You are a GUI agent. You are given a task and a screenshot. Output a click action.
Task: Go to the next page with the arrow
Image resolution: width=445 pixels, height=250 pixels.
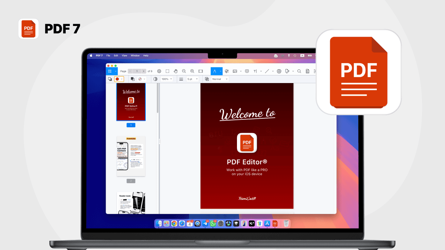(x=144, y=71)
